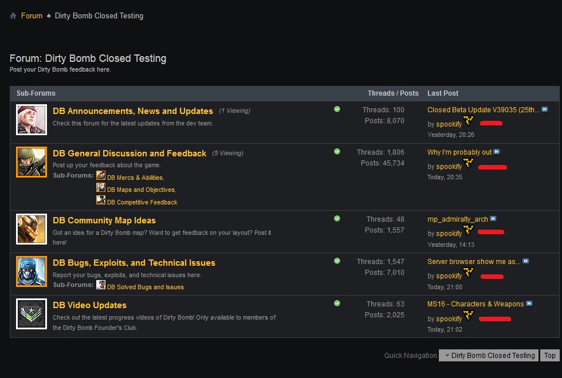
Task: Click the DB General Discussion soldier icon
Action: [x=32, y=162]
